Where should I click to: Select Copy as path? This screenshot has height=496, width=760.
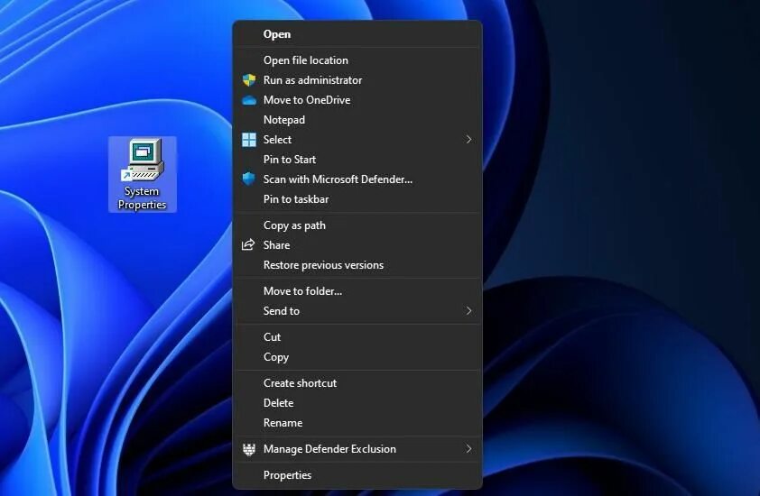tap(357, 225)
